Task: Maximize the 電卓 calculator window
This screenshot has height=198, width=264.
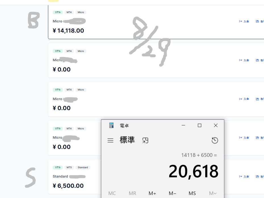Action: pos(200,125)
